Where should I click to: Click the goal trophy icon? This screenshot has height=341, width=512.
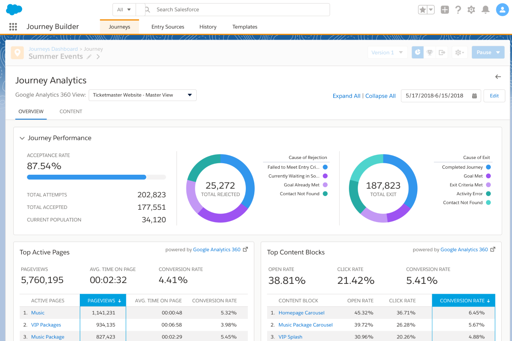point(430,52)
